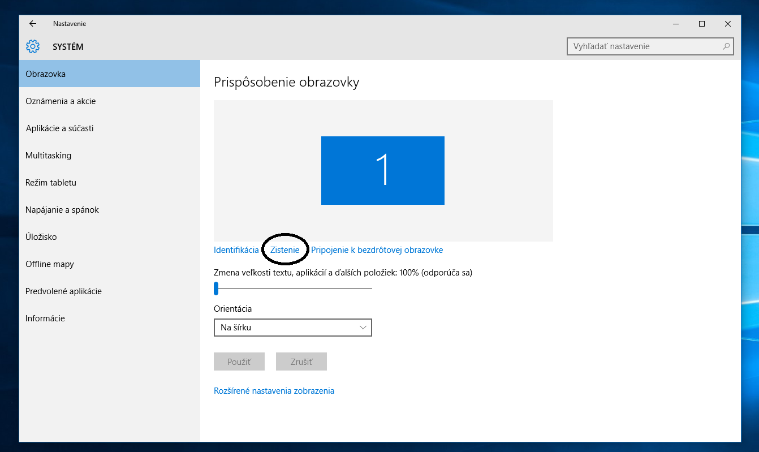The height and width of the screenshot is (452, 759).
Task: Select Režim tabletu in sidebar
Action: tap(51, 183)
